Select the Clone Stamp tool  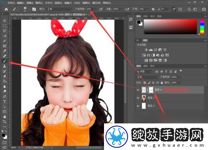pos(5,66)
